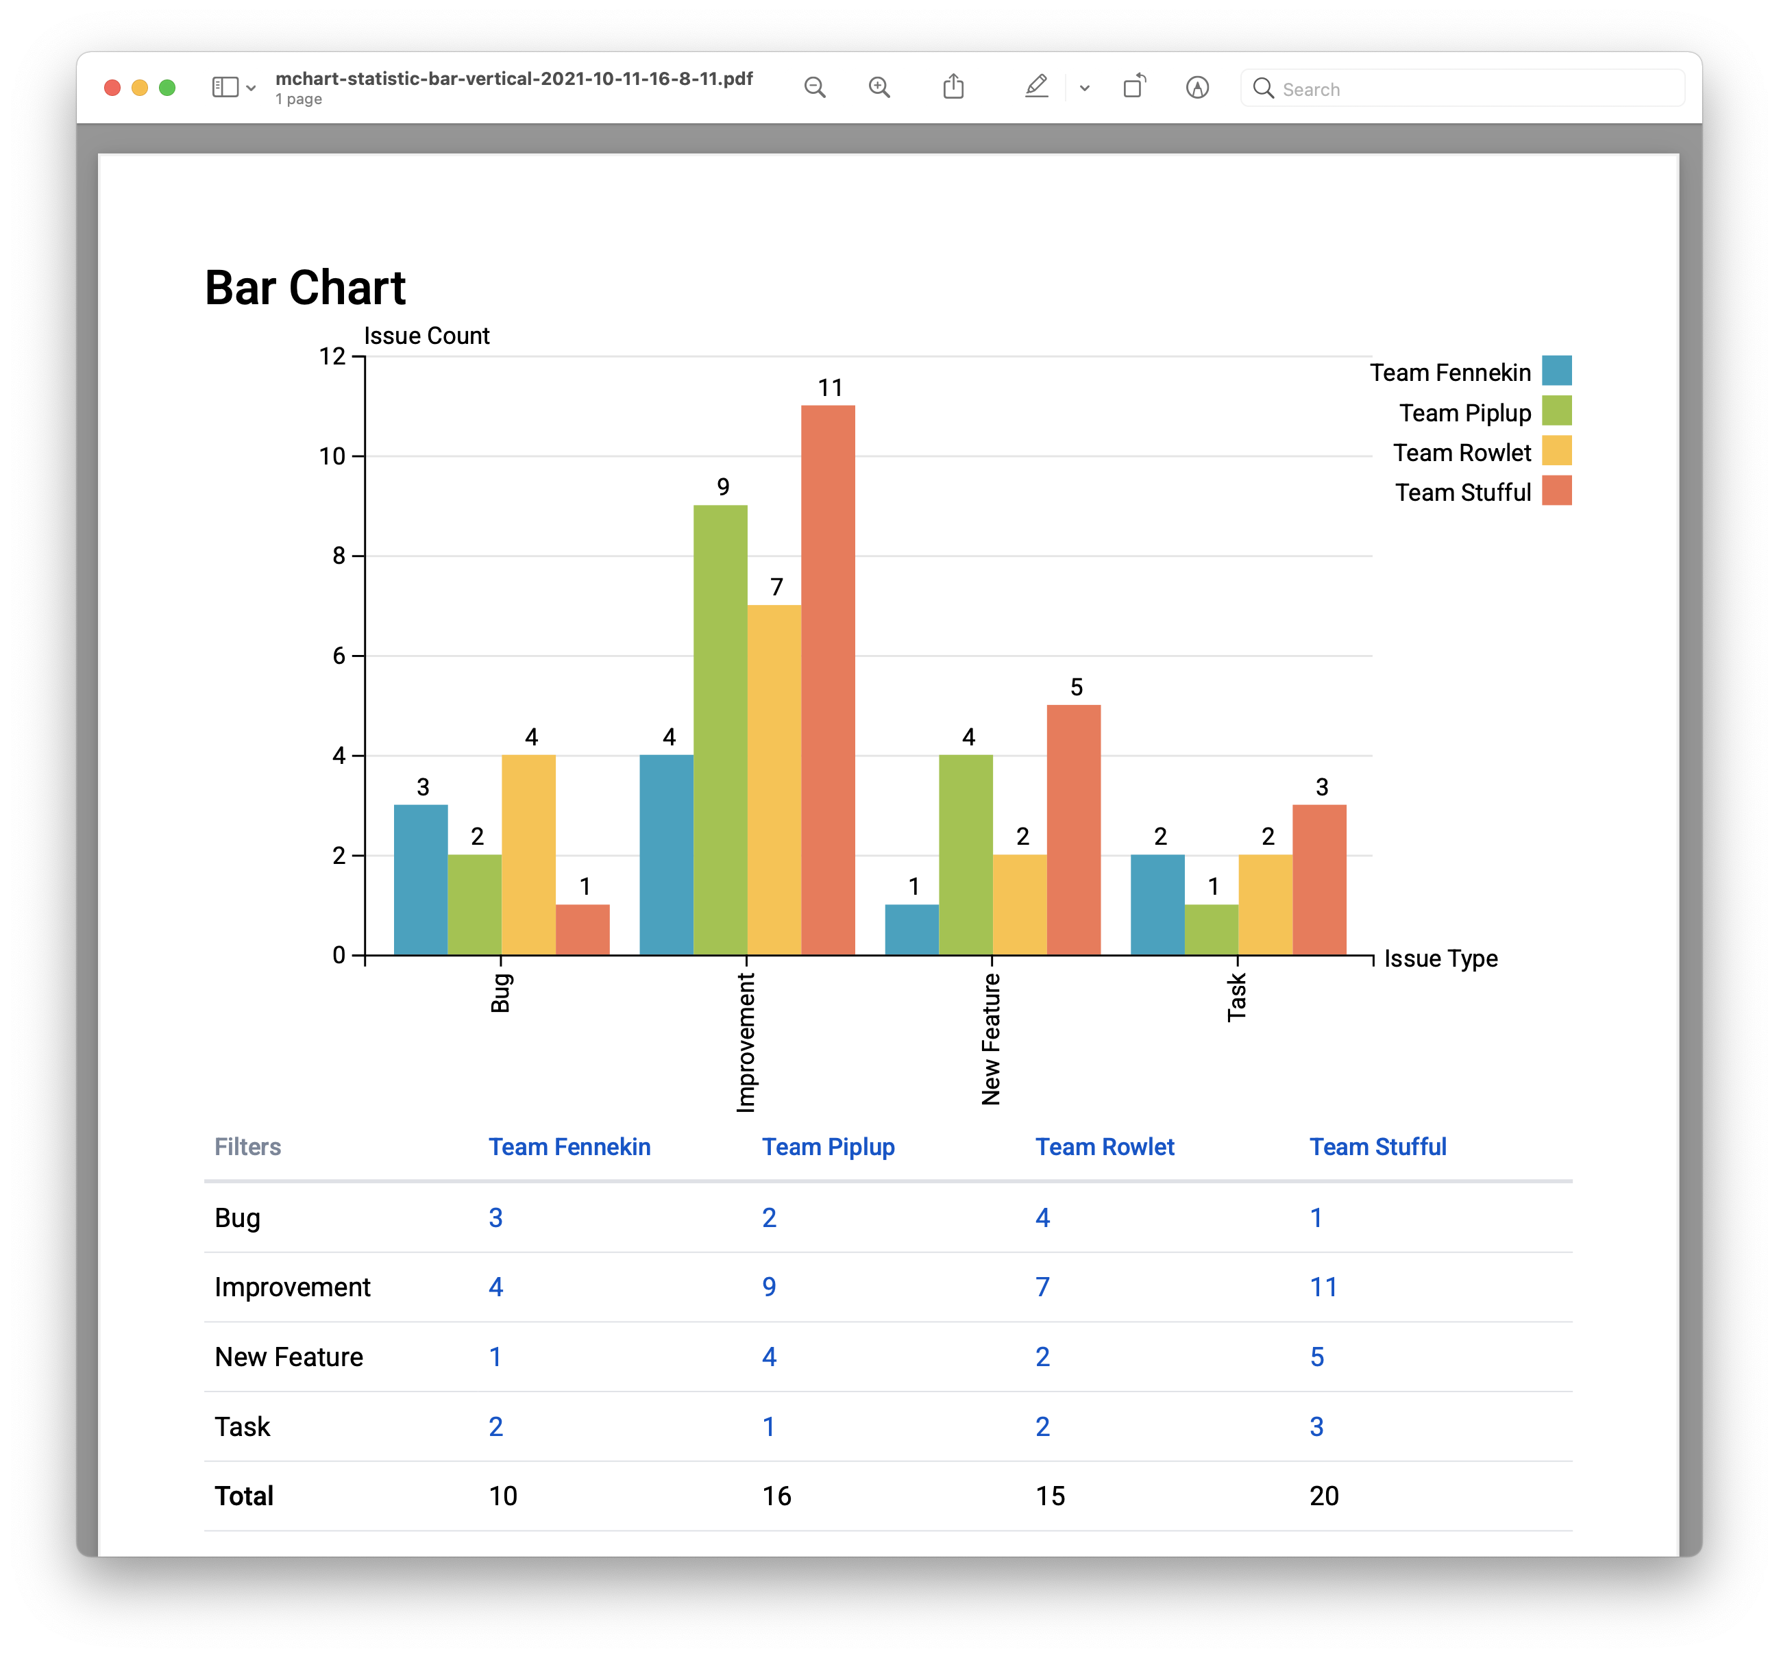
Task: Select the highlight annotation tool
Action: point(1199,88)
